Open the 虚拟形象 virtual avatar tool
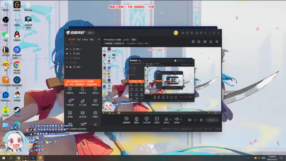 point(83,114)
